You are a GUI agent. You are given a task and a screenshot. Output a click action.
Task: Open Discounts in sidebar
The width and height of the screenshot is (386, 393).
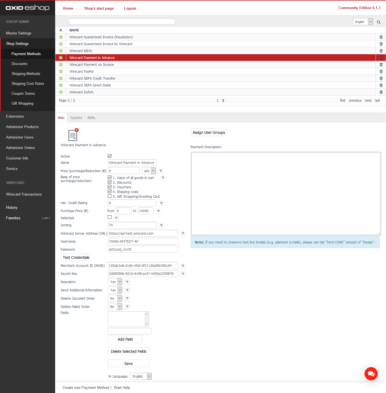coord(20,64)
